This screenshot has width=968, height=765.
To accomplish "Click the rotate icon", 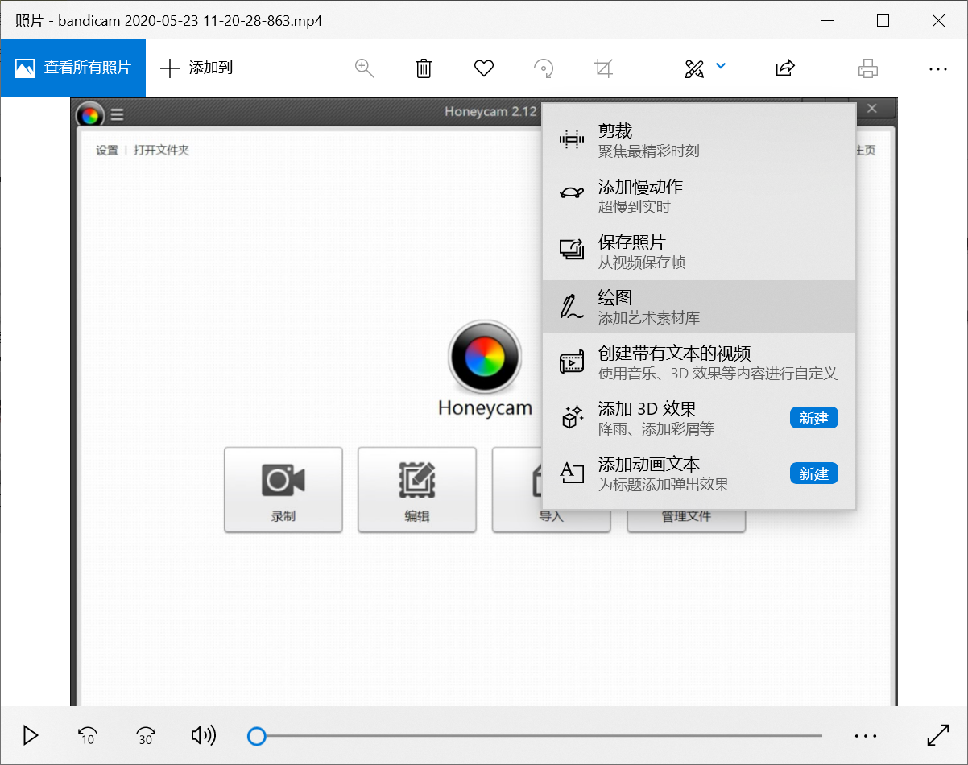I will [x=544, y=68].
